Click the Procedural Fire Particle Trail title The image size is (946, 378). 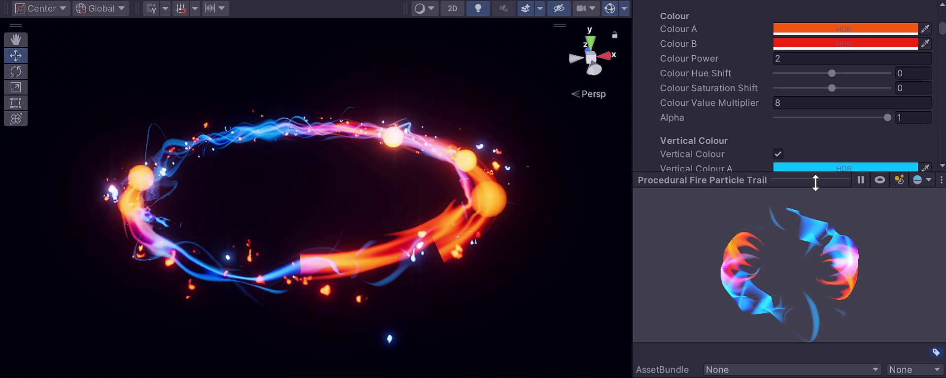tap(702, 180)
